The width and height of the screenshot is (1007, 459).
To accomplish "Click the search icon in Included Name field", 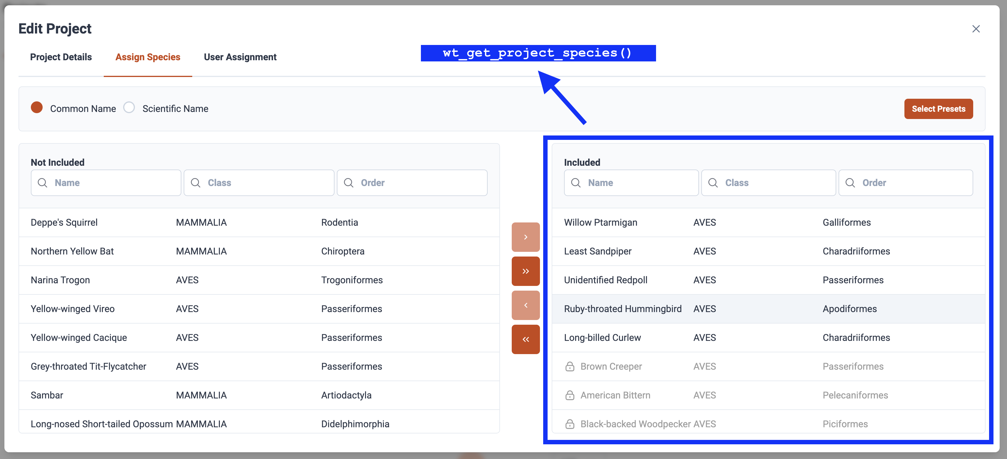I will pos(576,182).
